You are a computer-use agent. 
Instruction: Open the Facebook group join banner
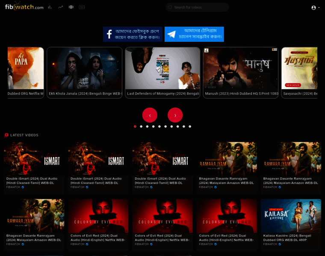133,34
